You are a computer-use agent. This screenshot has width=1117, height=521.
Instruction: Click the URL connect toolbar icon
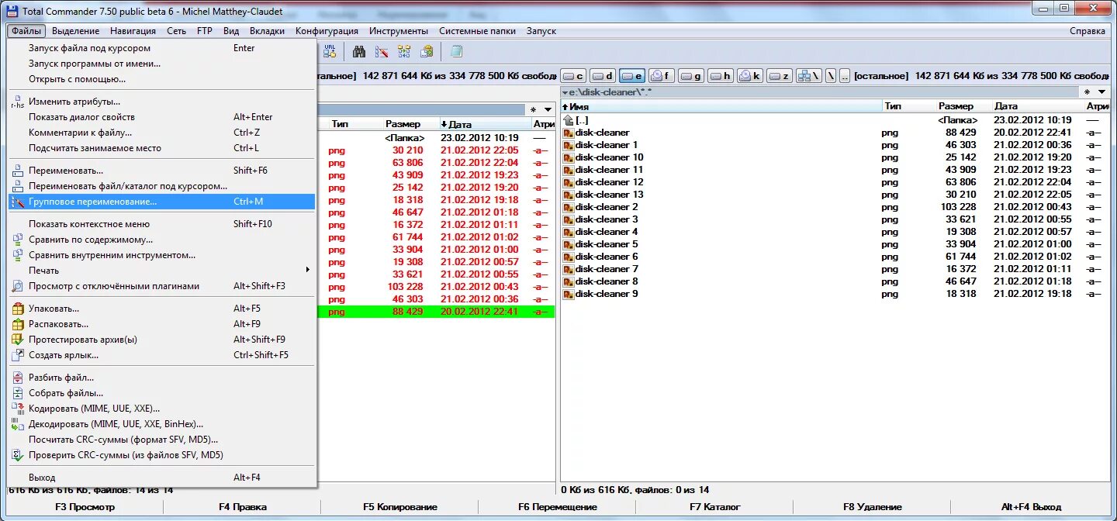[x=330, y=51]
